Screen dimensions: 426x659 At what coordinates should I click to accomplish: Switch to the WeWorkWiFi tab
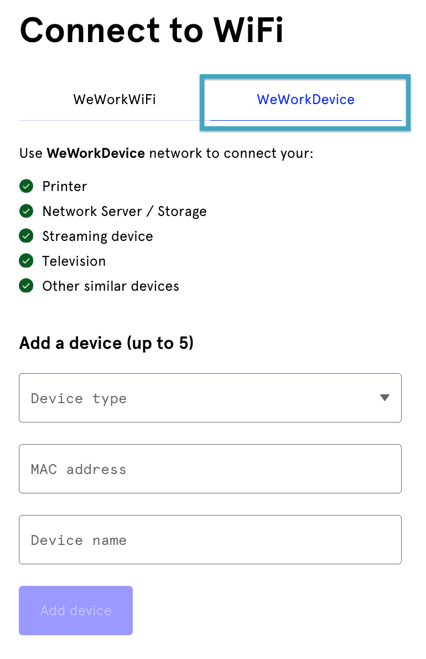click(x=114, y=100)
